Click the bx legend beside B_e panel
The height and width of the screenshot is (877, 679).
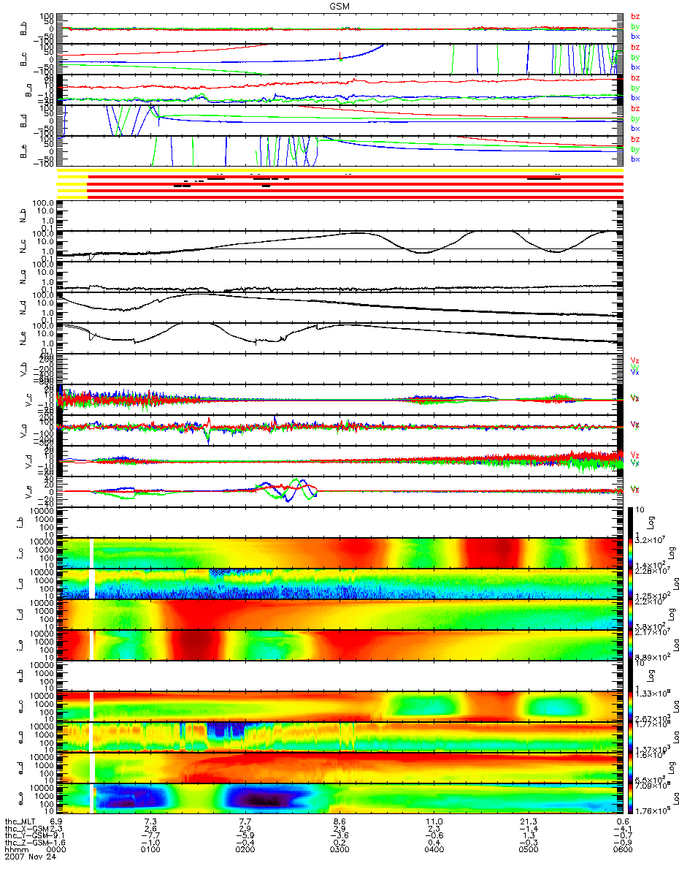[x=634, y=159]
